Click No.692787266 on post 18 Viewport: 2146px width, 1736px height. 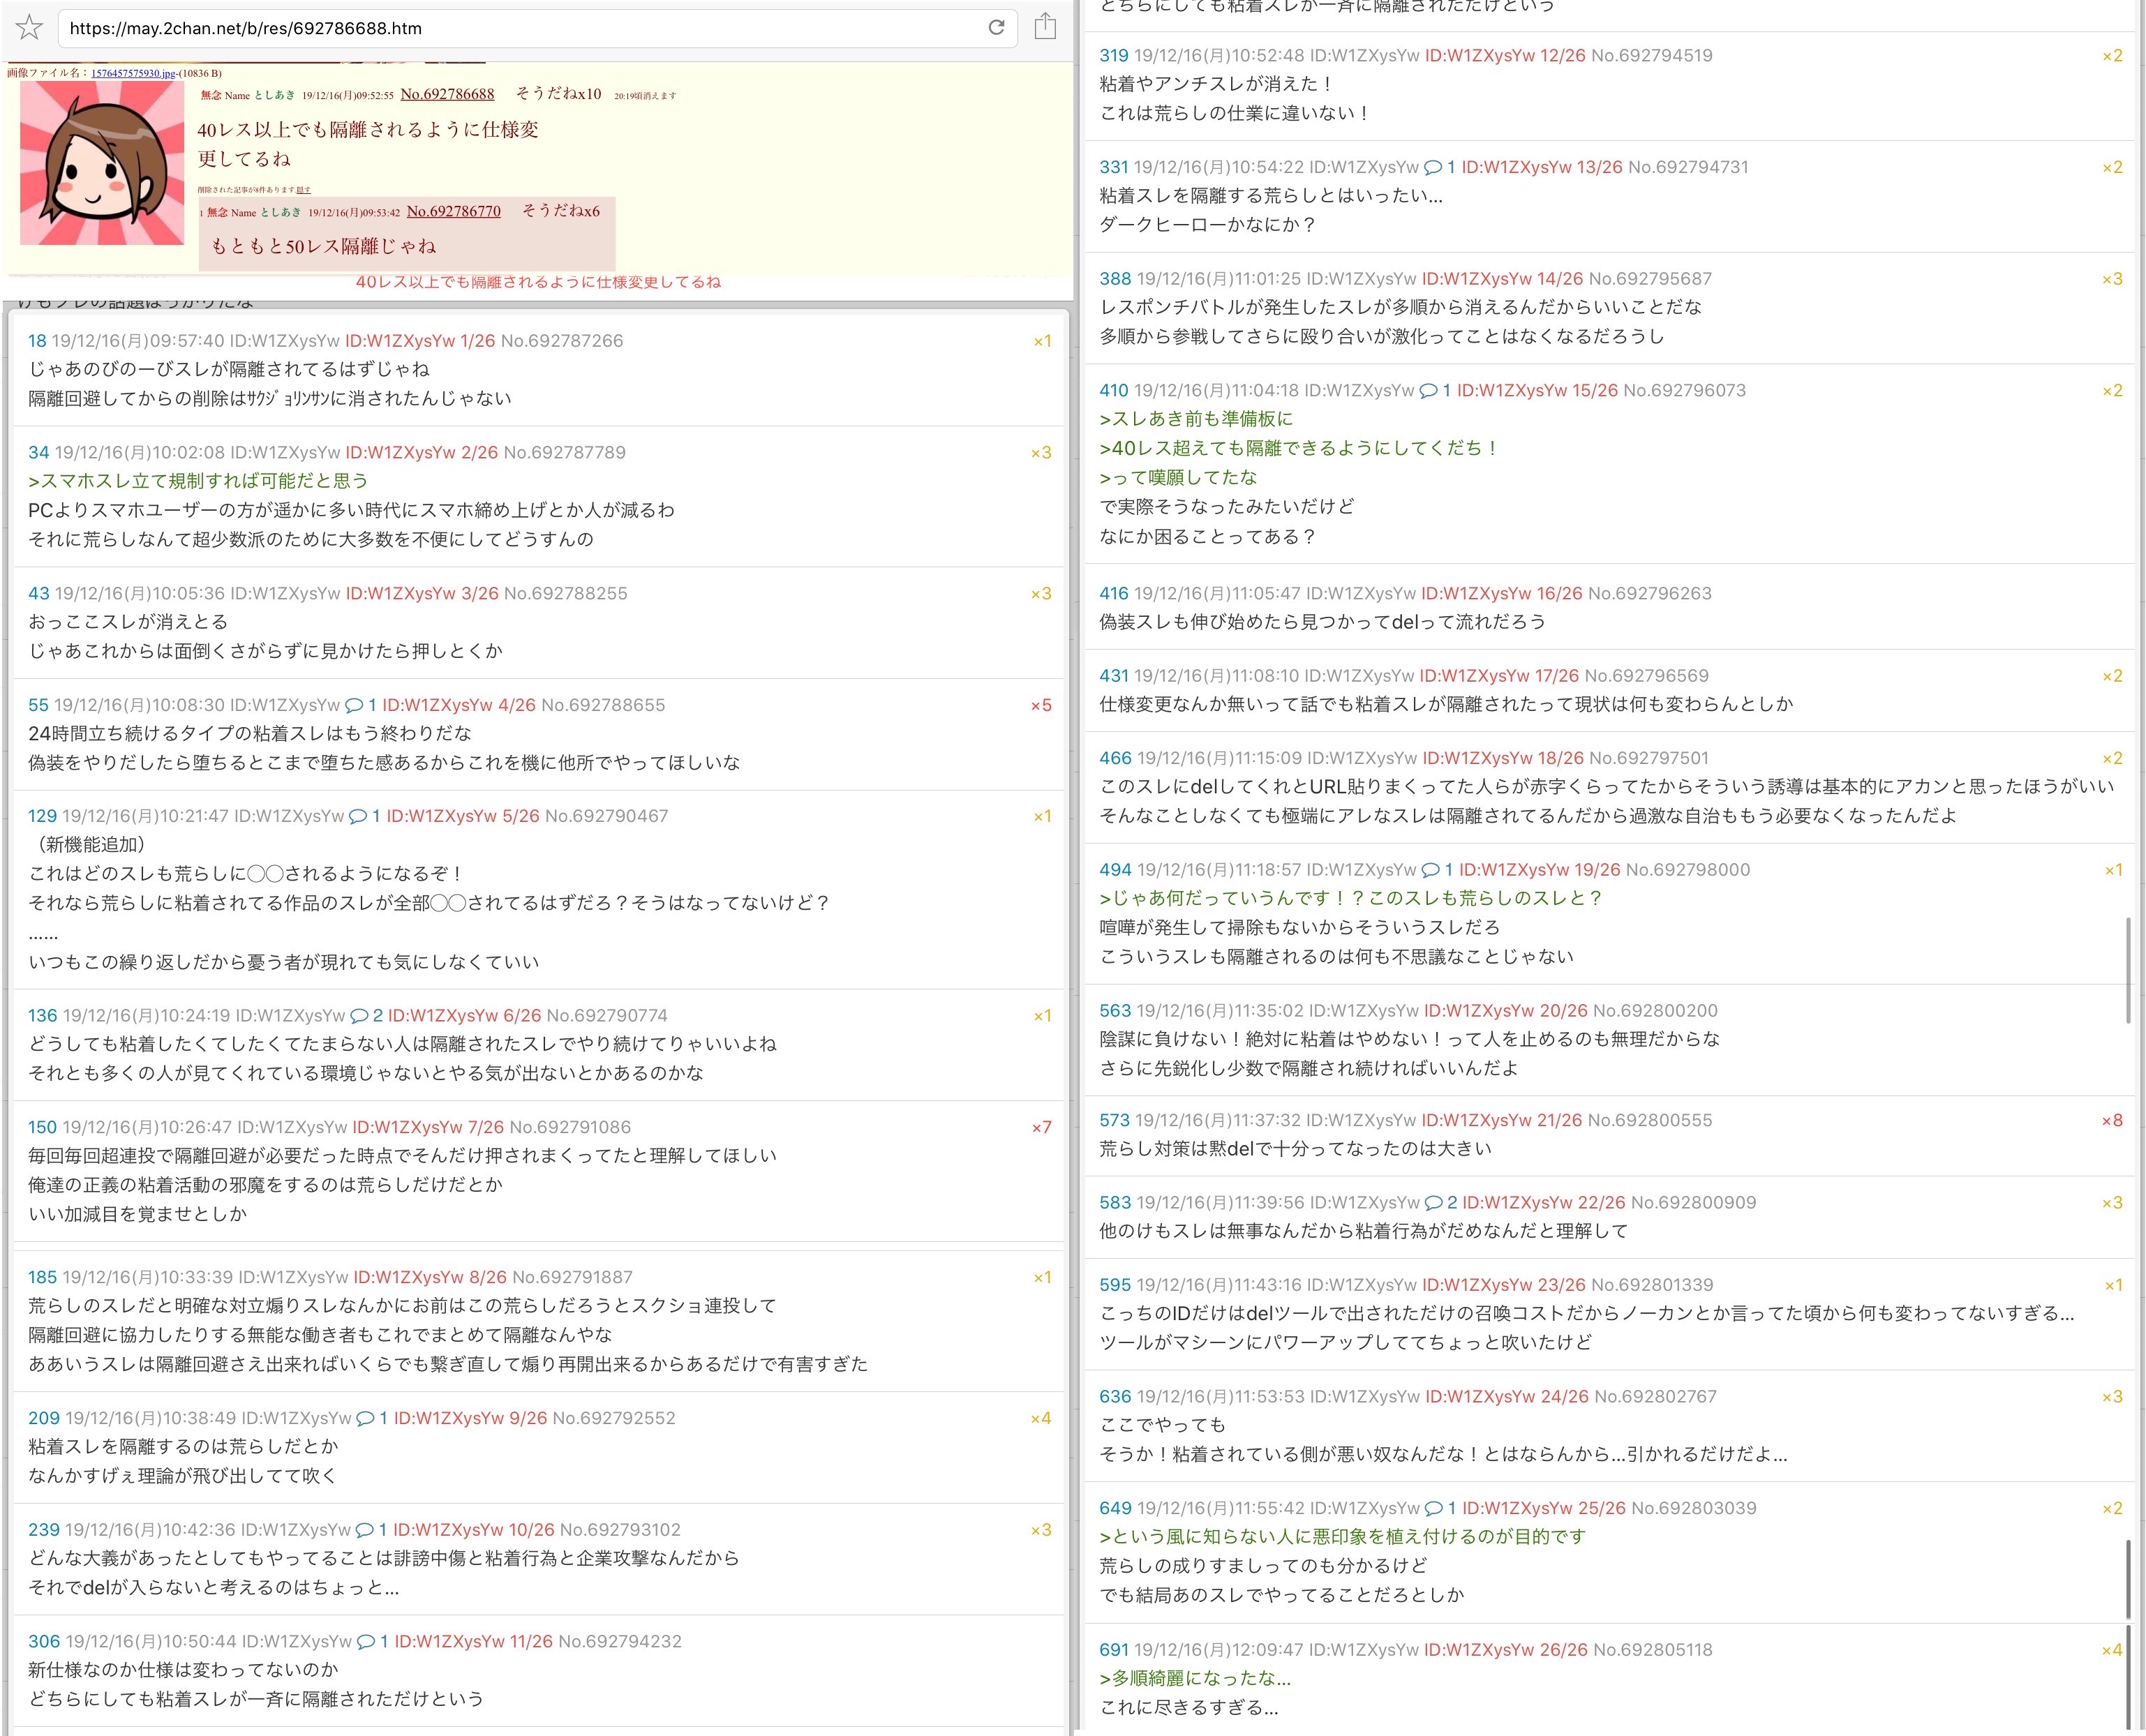pyautogui.click(x=562, y=341)
